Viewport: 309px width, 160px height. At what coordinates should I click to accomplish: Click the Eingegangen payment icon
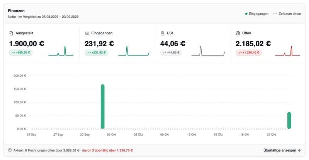(x=87, y=33)
